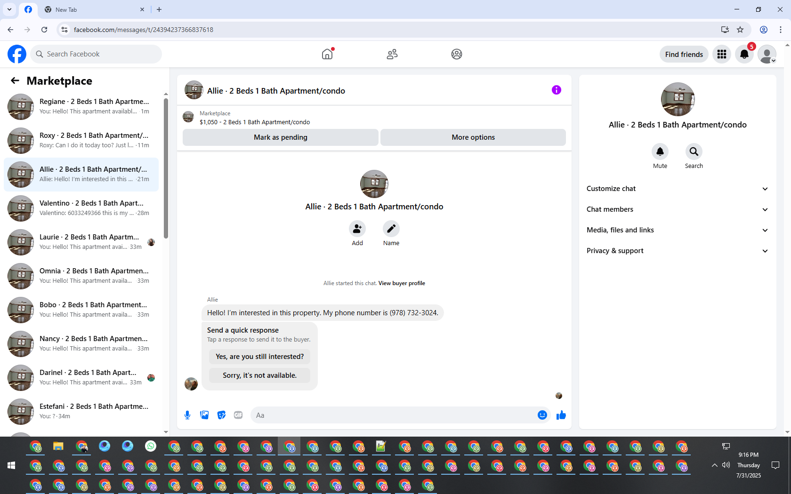Click Mark as pending button
791x494 pixels.
pos(281,137)
